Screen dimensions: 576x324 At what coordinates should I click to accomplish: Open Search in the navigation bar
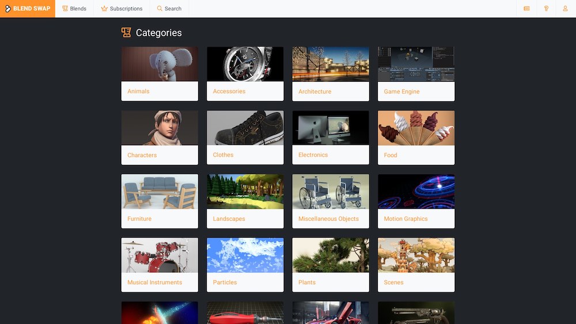pyautogui.click(x=169, y=9)
